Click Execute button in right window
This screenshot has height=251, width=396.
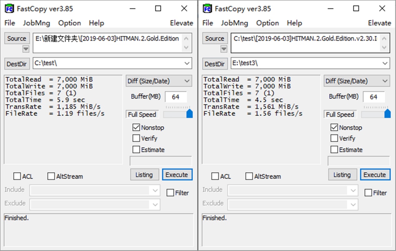tap(375, 175)
